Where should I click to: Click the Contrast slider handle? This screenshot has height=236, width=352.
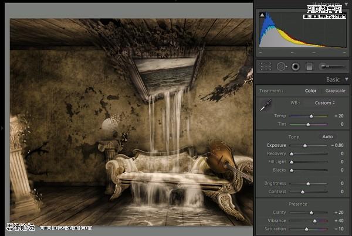[x=303, y=192]
